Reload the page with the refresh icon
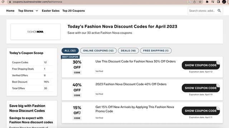The height and width of the screenshot is (128, 229). coord(3,2)
